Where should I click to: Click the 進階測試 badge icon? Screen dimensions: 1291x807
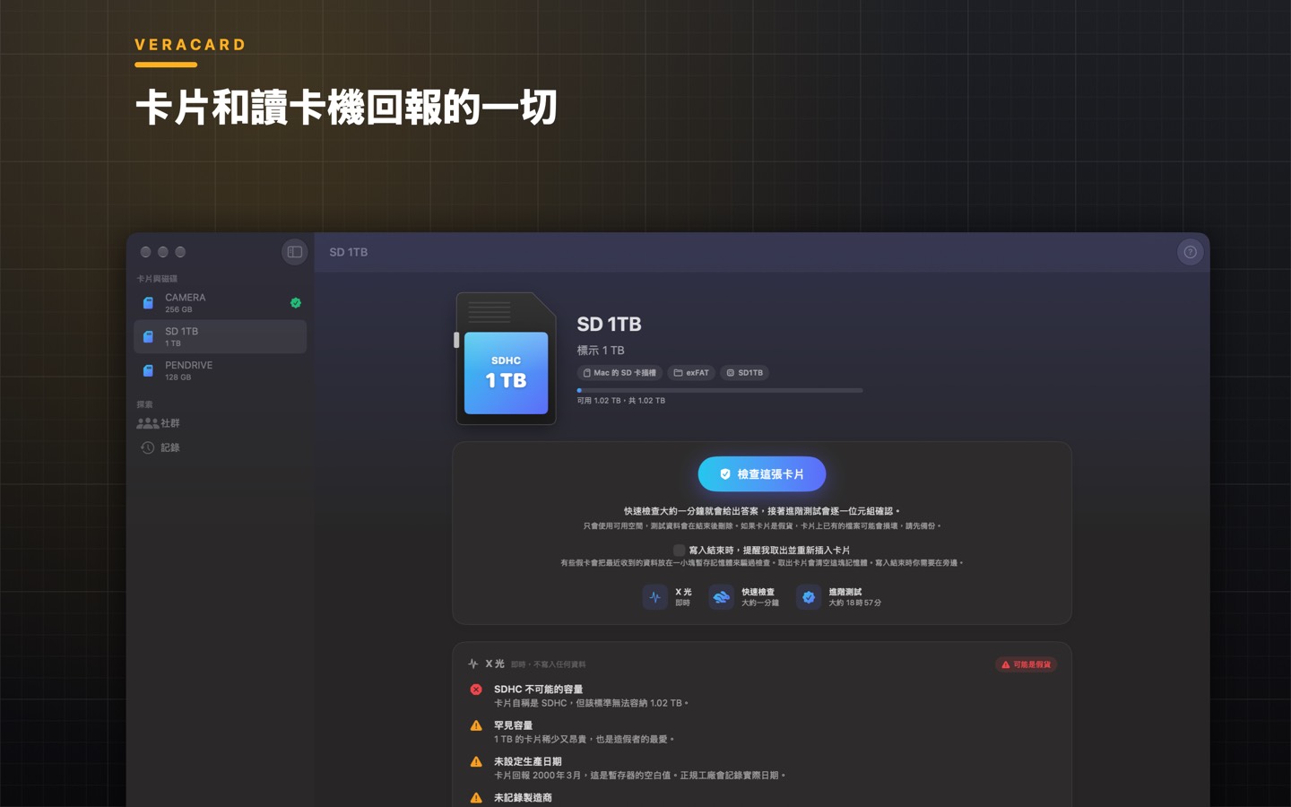pos(808,597)
